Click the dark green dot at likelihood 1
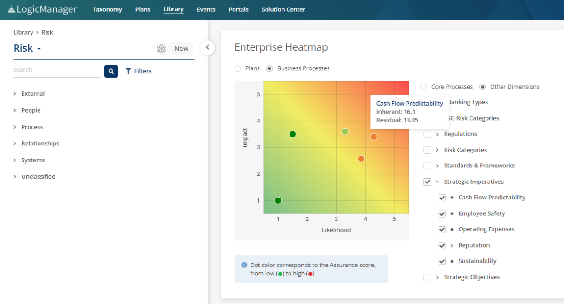564x304 pixels. 278,200
